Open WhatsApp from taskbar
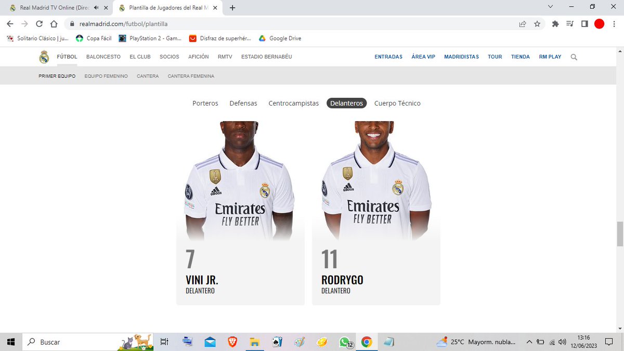624x351 pixels. (x=344, y=342)
